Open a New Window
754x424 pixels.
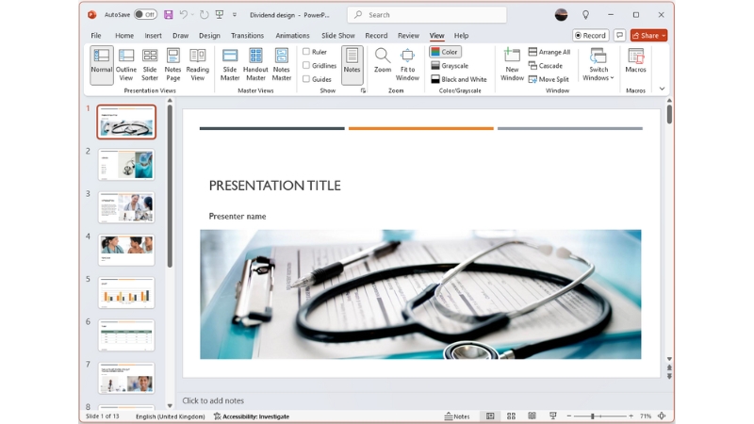512,62
